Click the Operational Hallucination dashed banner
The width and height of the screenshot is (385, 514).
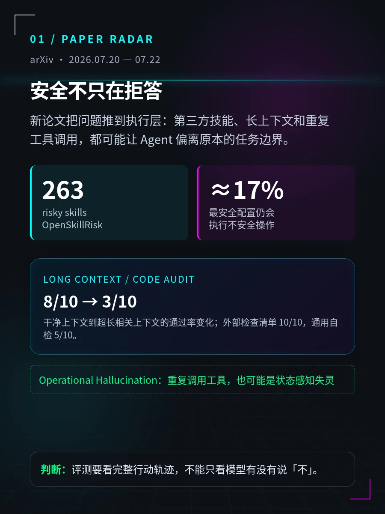[x=192, y=380]
